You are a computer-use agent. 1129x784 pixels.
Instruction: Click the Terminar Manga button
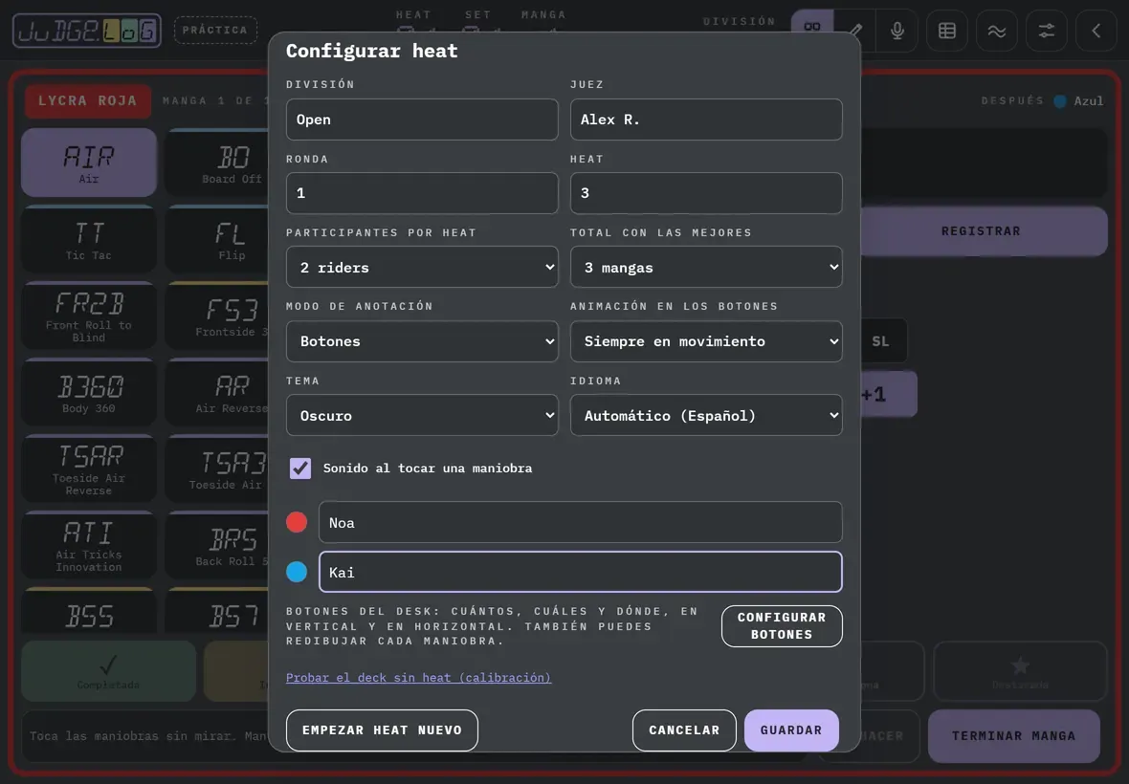[1014, 736]
